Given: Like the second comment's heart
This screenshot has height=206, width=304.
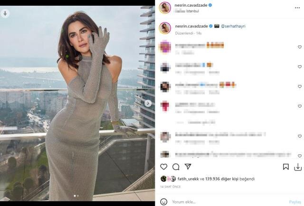Looking at the screenshot, I should click(x=300, y=67).
